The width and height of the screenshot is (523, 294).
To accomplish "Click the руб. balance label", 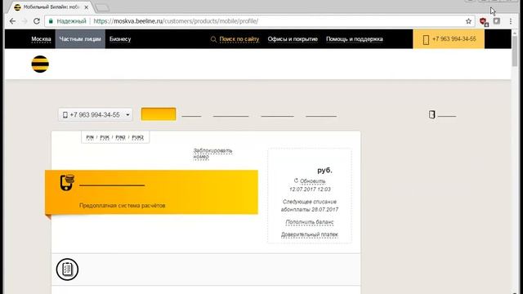I will [x=324, y=170].
